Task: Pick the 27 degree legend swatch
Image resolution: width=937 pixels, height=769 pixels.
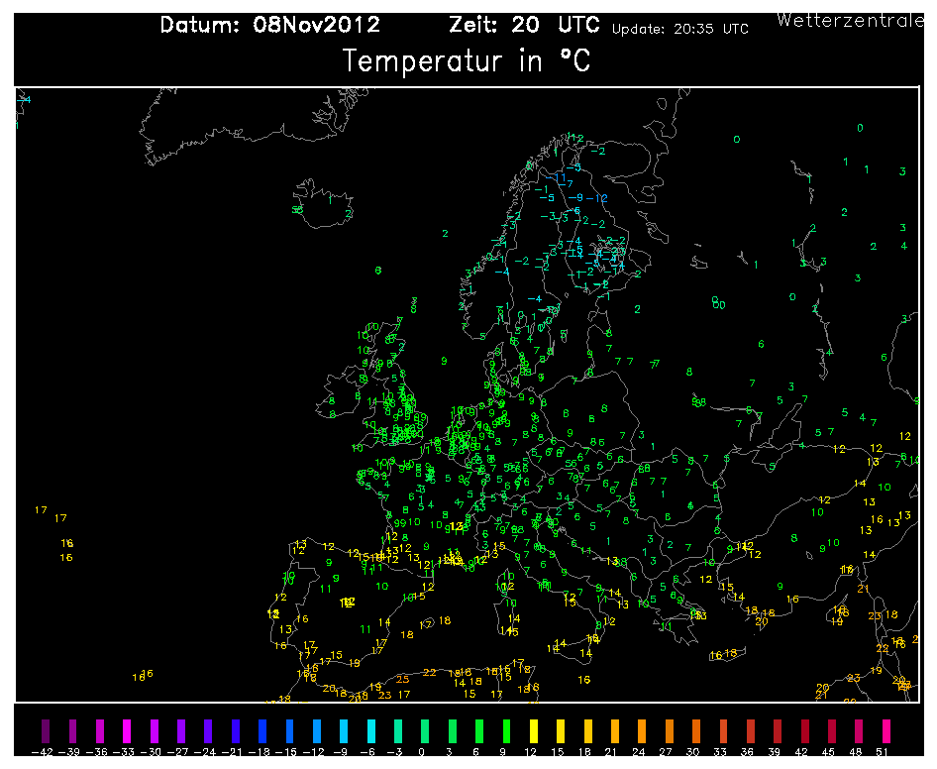Action: tap(670, 731)
